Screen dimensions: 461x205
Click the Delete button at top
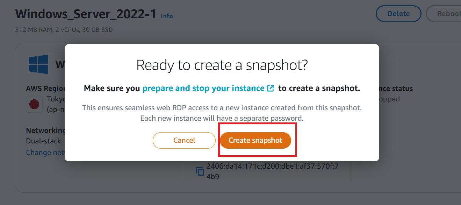coord(398,14)
